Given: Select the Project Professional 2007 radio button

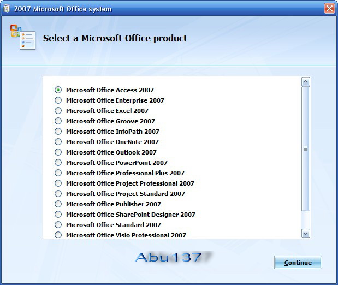Looking at the screenshot, I should click(x=58, y=183).
